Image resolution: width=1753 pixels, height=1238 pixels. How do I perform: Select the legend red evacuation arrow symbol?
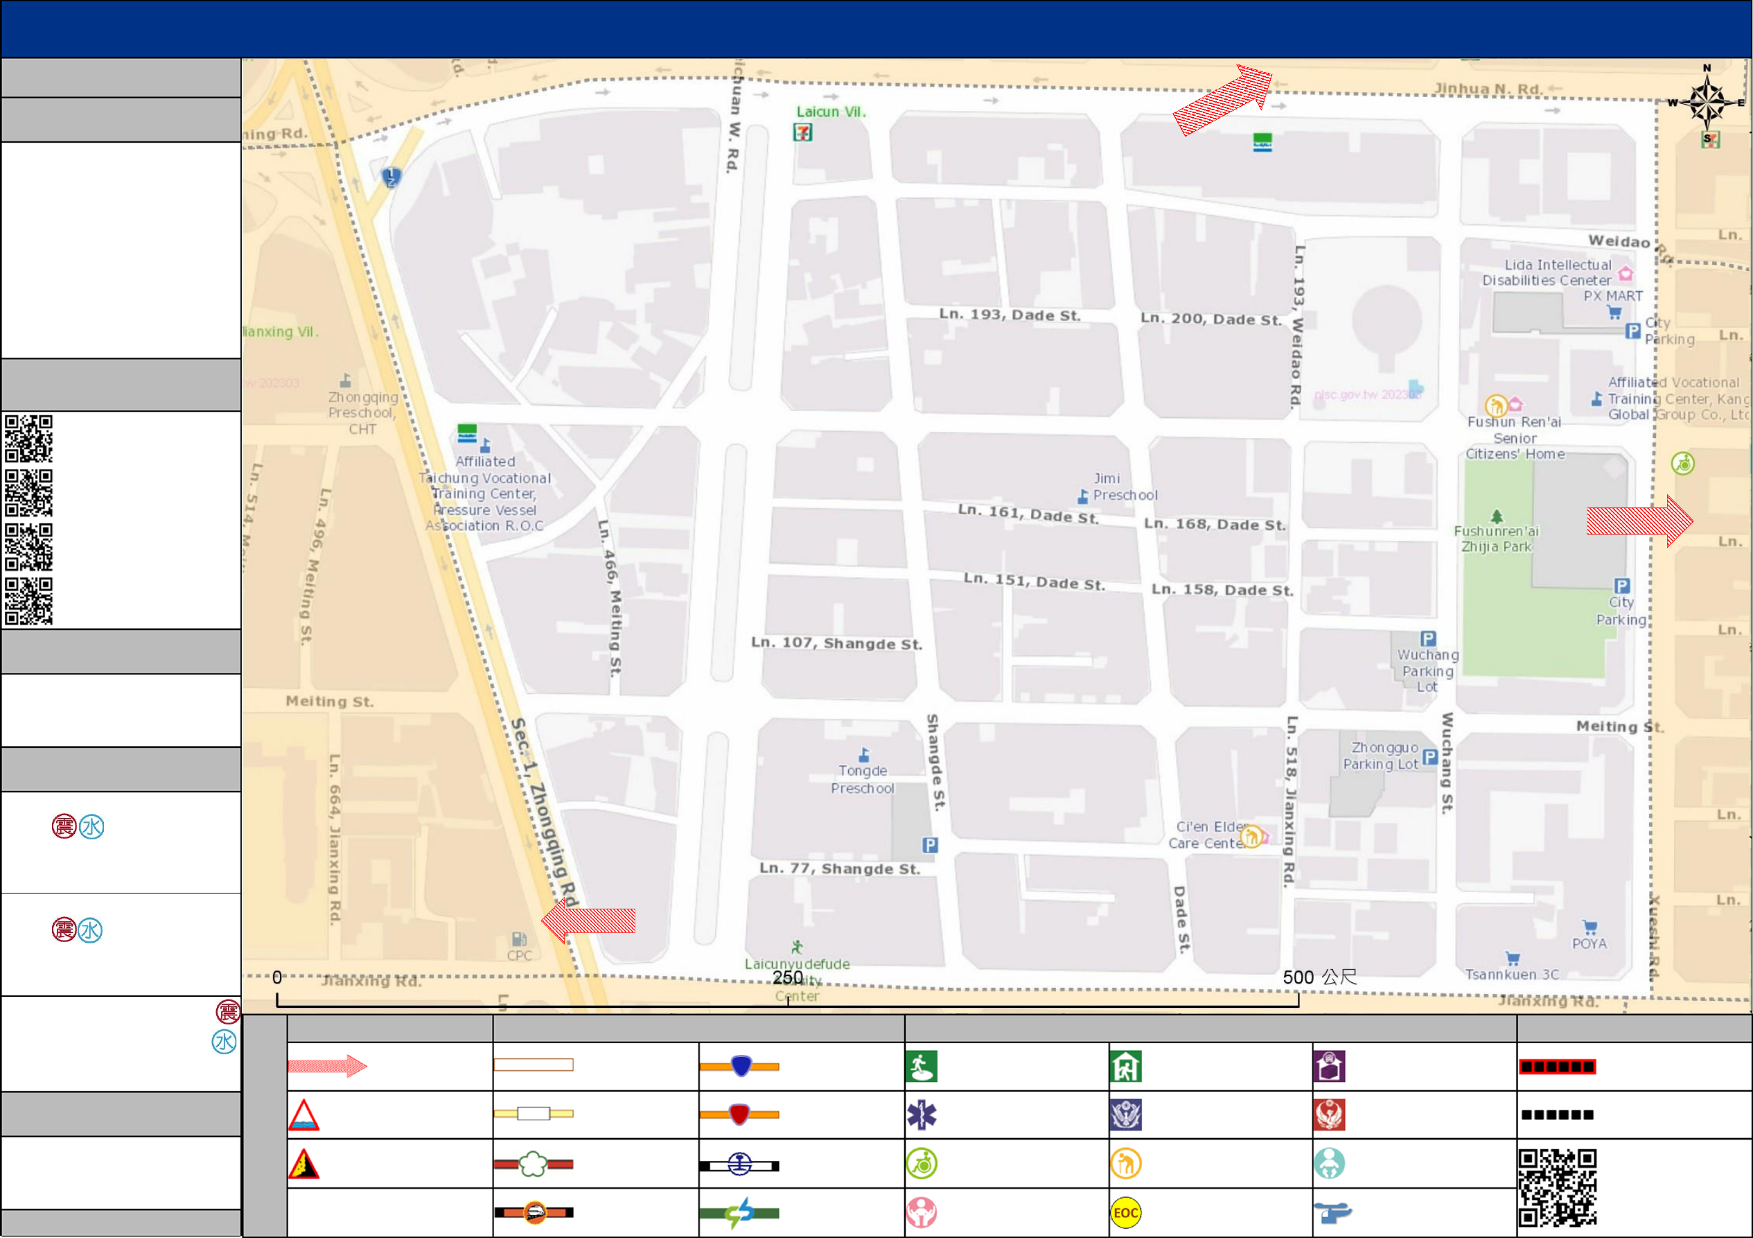pyautogui.click(x=328, y=1066)
